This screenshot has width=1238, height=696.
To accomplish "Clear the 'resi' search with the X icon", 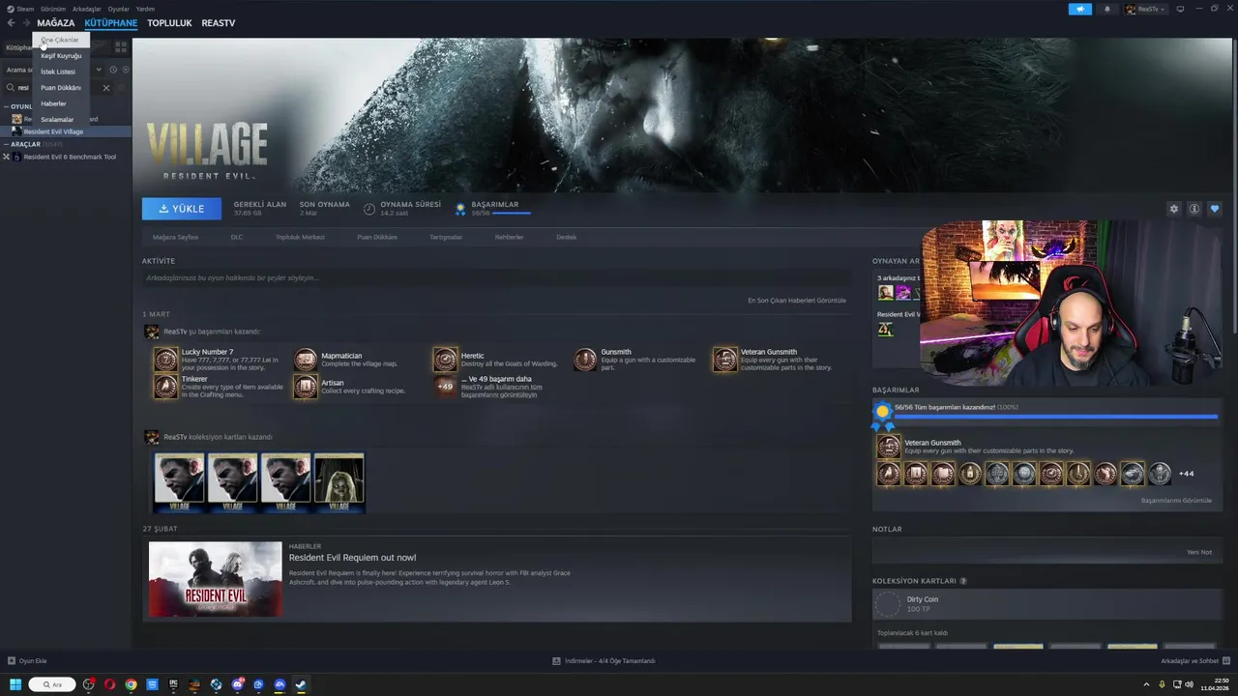I will 106,88.
